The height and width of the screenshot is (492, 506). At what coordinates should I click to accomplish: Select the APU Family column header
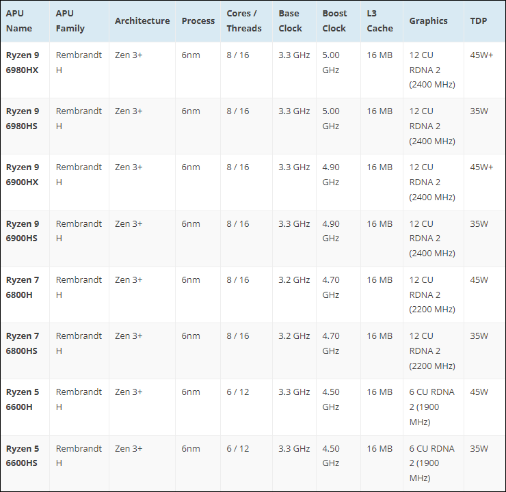pos(70,21)
